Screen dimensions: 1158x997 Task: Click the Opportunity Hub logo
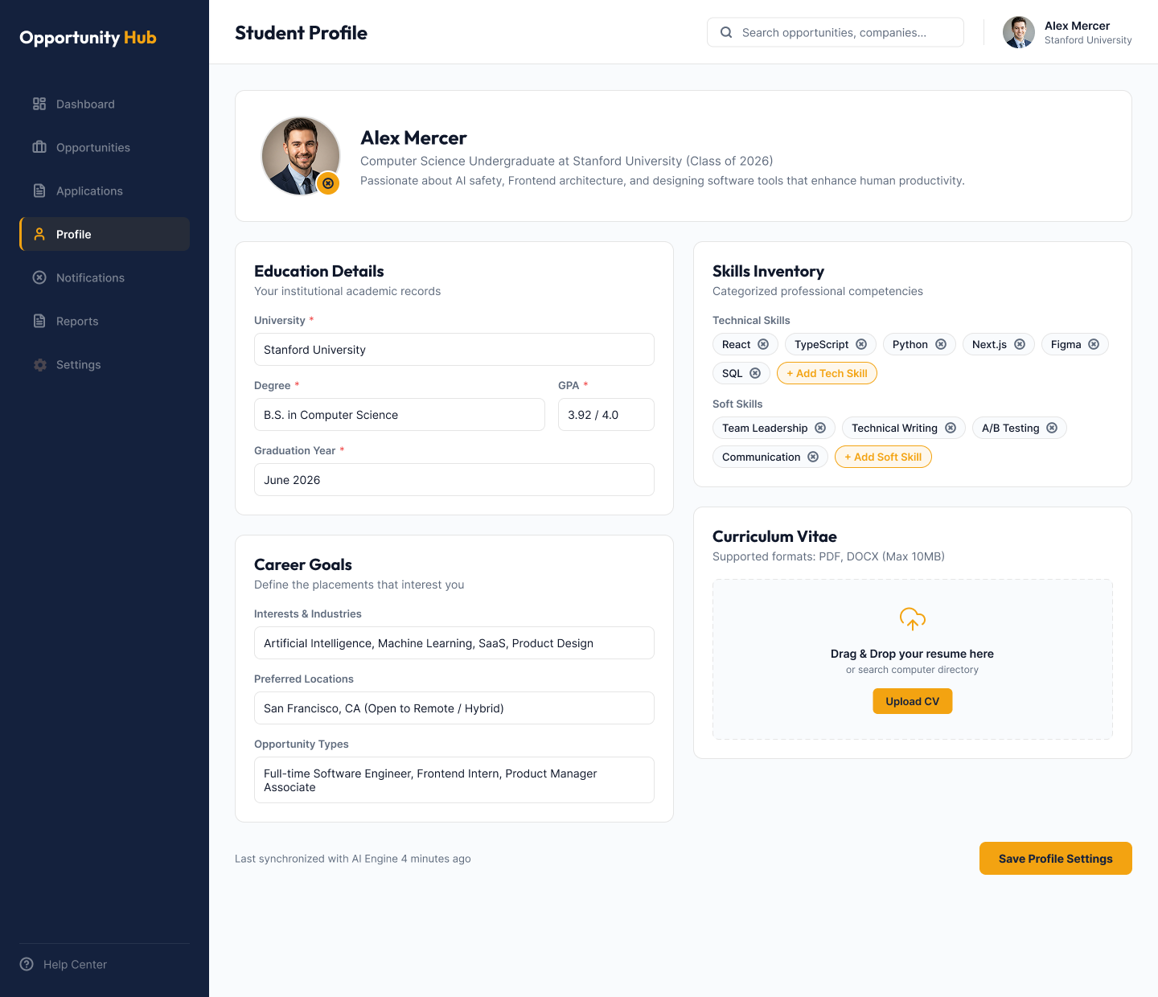click(88, 38)
